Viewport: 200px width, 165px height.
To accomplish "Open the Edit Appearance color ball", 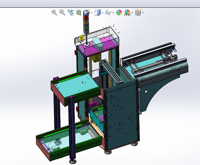I will (x=119, y=13).
